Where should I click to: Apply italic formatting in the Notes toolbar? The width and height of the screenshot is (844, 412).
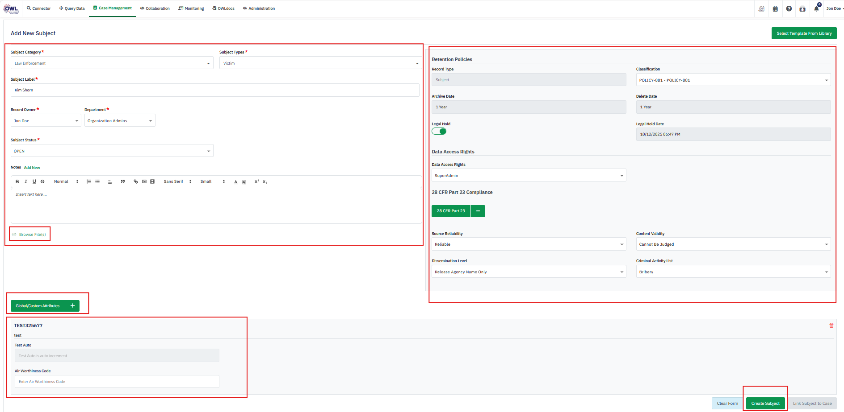(26, 181)
